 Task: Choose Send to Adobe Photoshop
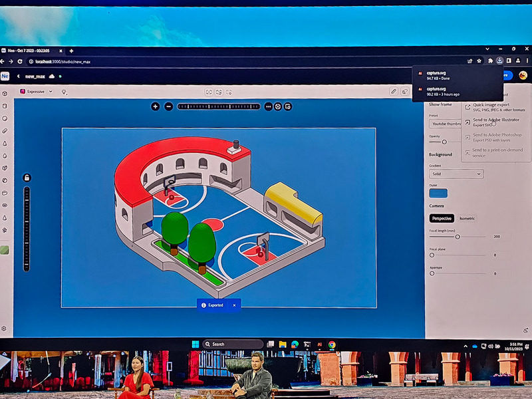pyautogui.click(x=495, y=137)
